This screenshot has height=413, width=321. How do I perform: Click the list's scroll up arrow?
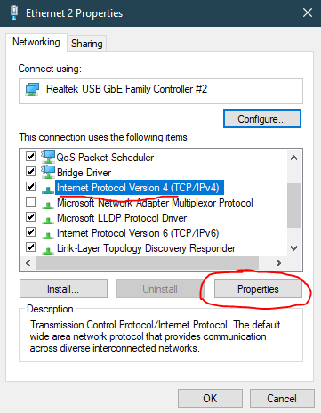293,158
